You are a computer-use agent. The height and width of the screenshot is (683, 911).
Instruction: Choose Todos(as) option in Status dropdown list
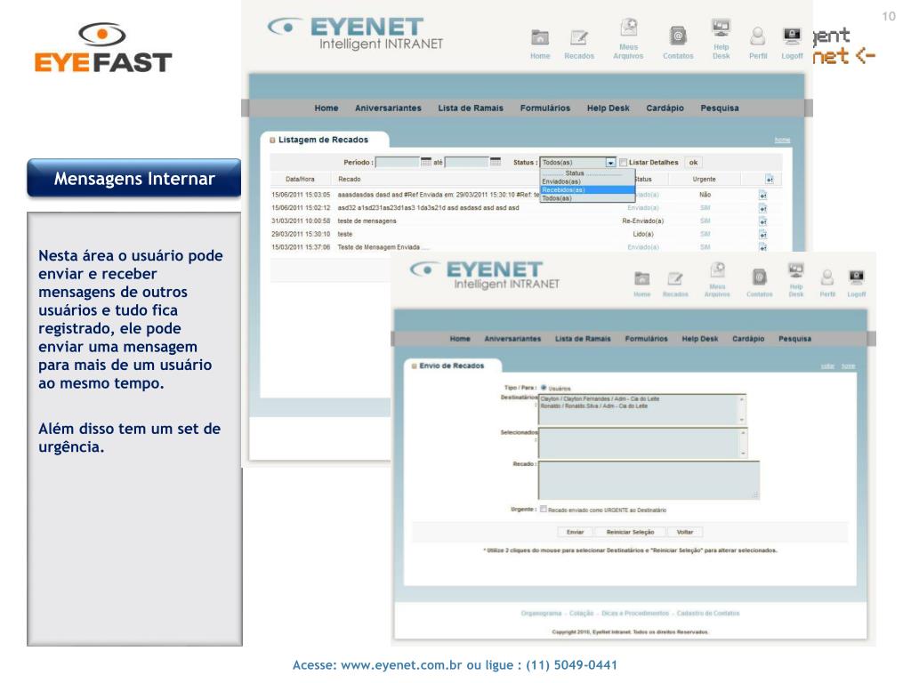(587, 198)
